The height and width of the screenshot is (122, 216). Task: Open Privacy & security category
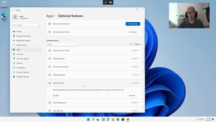coord(27,72)
